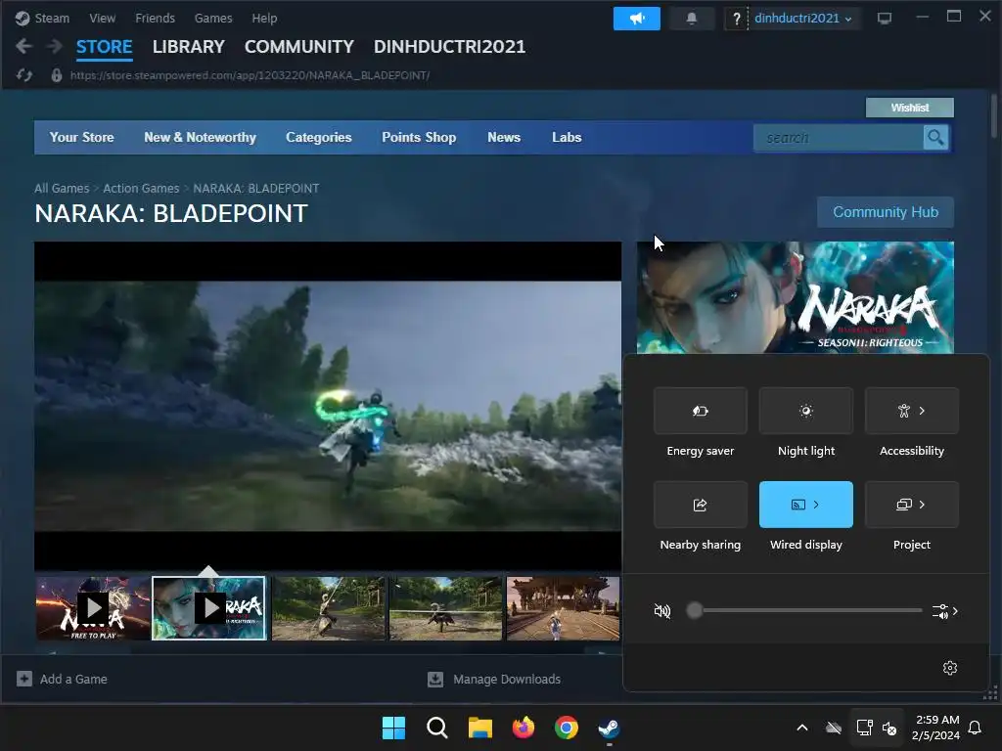Screen dimensions: 1002x751
Task: Open Big Picture mode monitor icon
Action: coord(885,19)
